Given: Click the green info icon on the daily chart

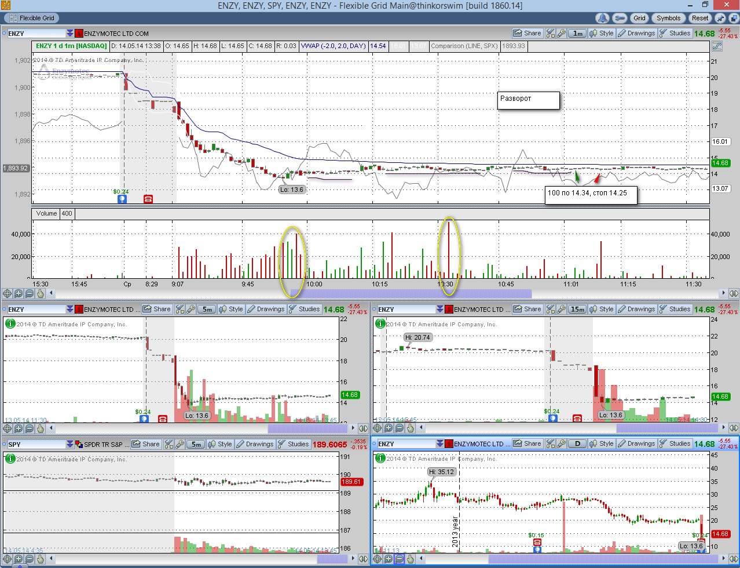Looking at the screenshot, I should tap(380, 458).
